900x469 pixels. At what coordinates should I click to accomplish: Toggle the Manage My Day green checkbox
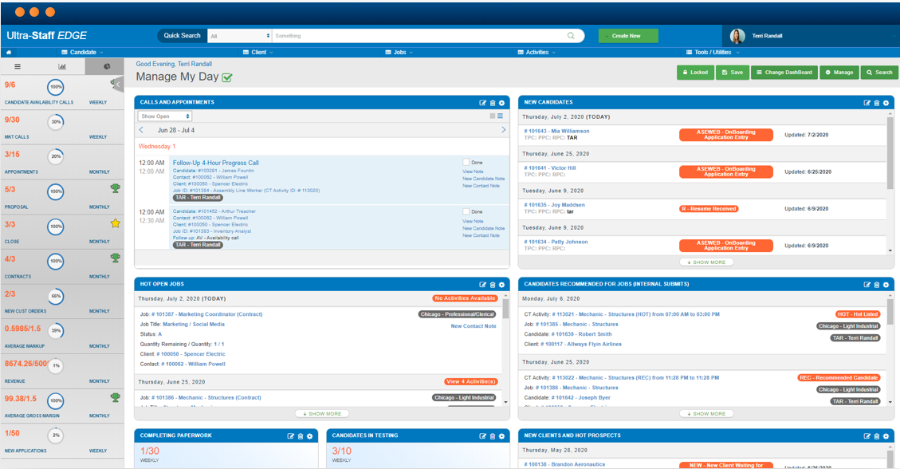tap(227, 77)
